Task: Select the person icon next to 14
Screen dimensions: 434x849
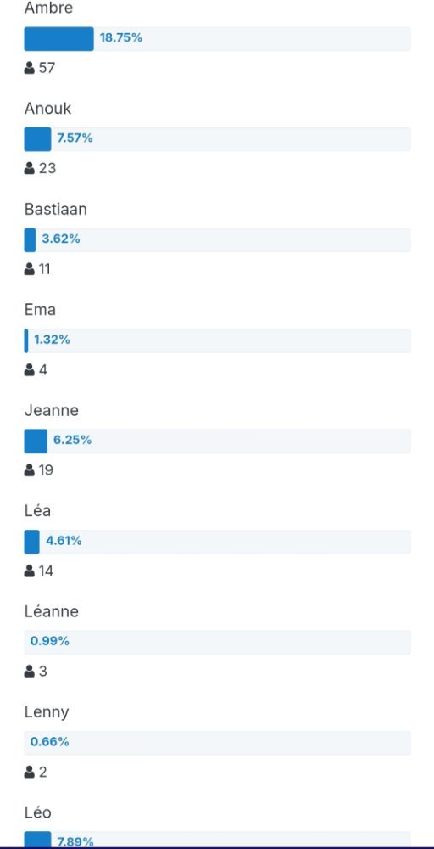Action: pyautogui.click(x=29, y=571)
